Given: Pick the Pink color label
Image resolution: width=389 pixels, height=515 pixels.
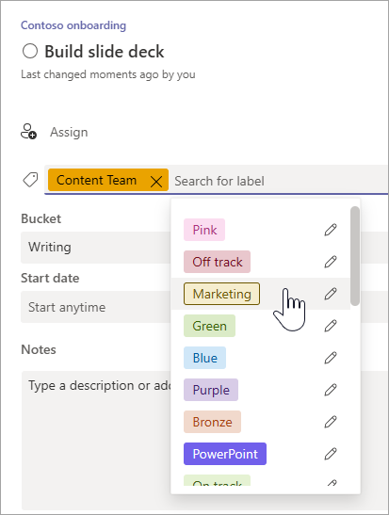Looking at the screenshot, I should point(204,230).
